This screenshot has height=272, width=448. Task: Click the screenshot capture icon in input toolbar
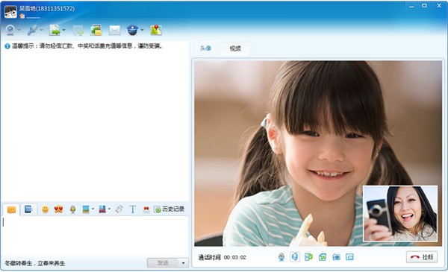click(102, 209)
